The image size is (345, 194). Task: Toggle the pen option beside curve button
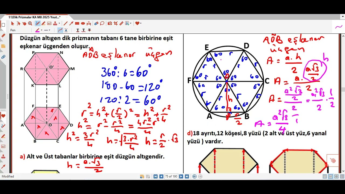(x=66, y=30)
